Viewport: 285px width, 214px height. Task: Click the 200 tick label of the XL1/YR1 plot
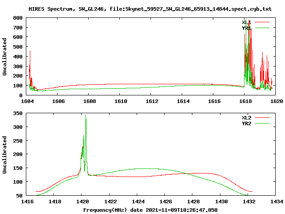(18, 76)
